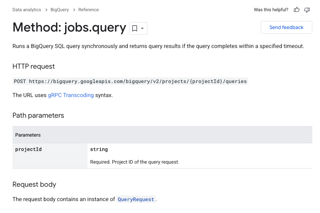
Task: Bookmark this page with the bookmark icon
Action: point(135,28)
